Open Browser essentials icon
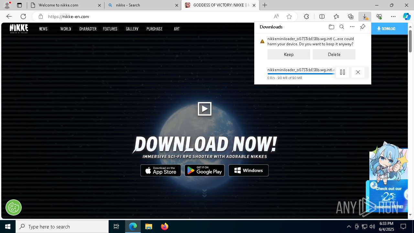Viewport: 414px width, 233px height. (x=379, y=17)
